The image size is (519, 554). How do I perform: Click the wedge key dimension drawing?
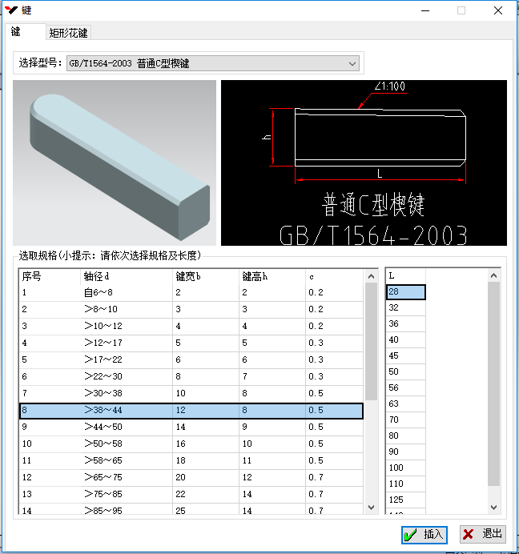coord(364,163)
